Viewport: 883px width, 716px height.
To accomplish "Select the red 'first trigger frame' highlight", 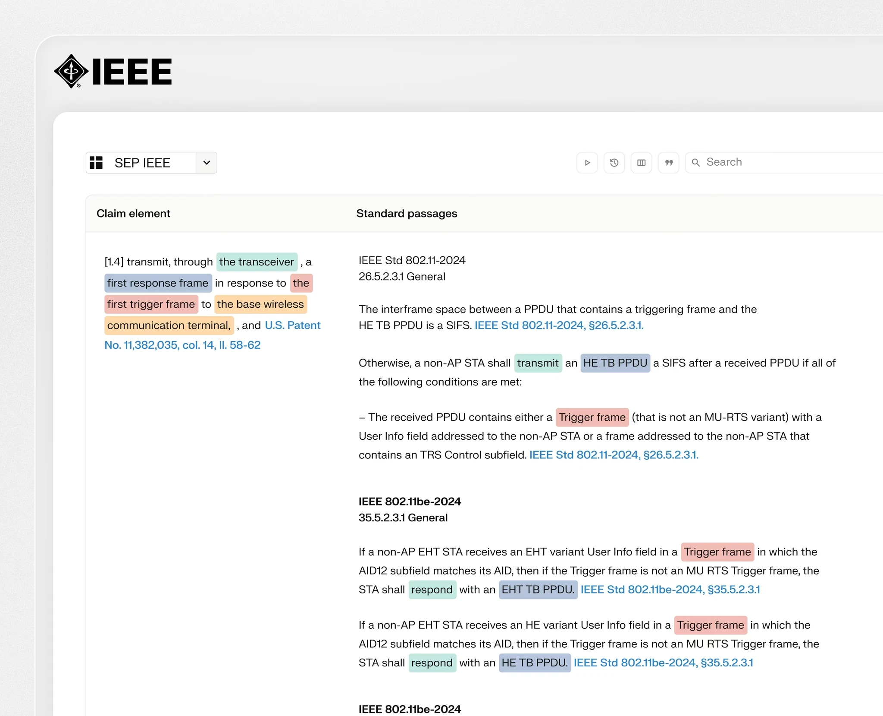I will point(151,304).
